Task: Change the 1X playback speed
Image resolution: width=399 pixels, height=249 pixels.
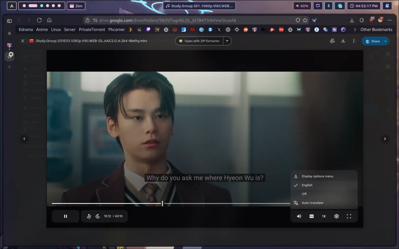Action: coord(324,216)
